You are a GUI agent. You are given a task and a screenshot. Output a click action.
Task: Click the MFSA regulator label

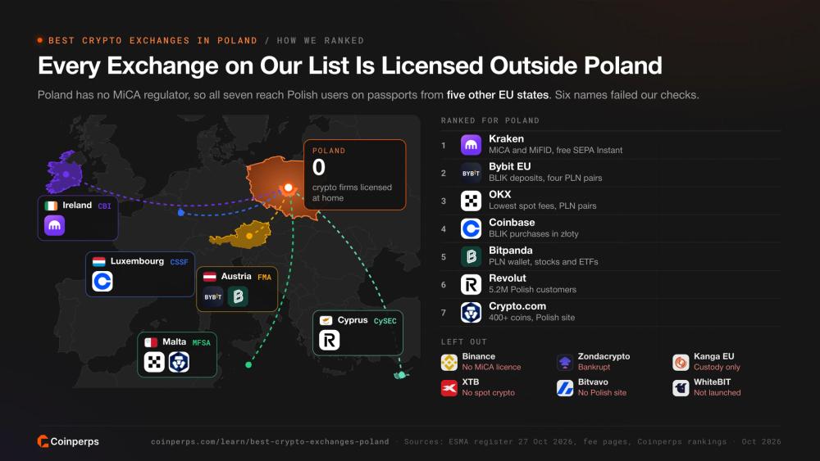point(202,343)
